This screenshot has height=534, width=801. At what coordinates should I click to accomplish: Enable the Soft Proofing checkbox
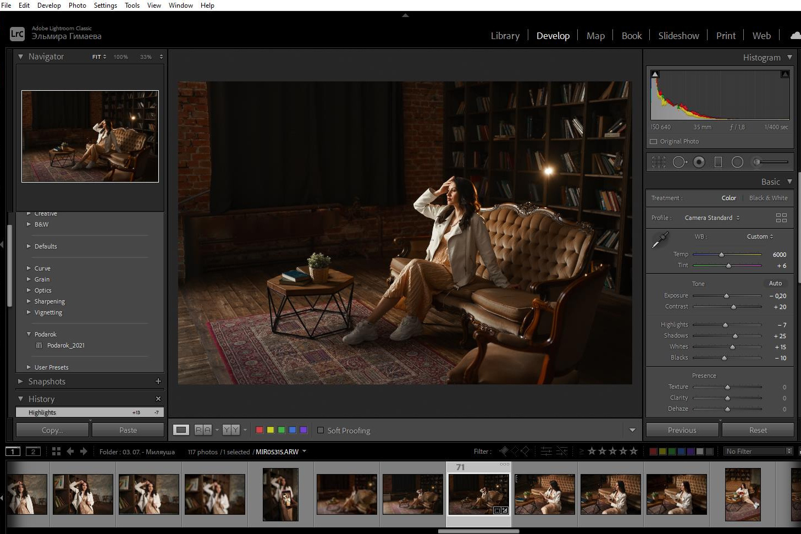(x=321, y=430)
